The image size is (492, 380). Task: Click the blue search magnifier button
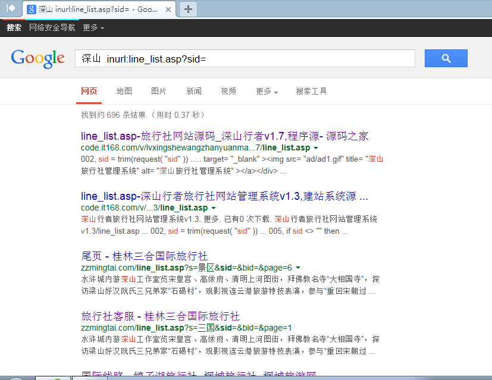[x=446, y=58]
